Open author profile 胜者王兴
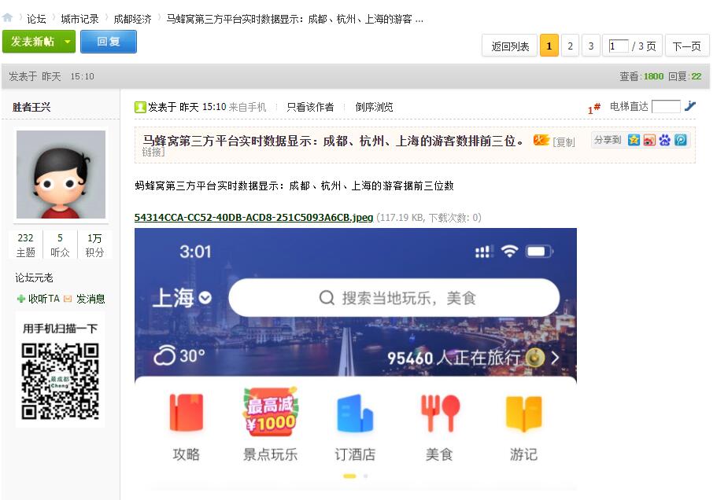The image size is (728, 500). (x=31, y=107)
